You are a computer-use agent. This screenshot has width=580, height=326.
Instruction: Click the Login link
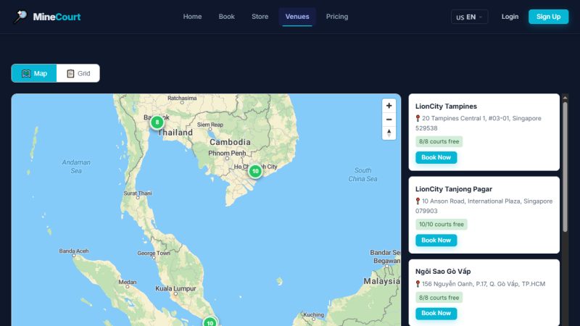[x=510, y=17]
